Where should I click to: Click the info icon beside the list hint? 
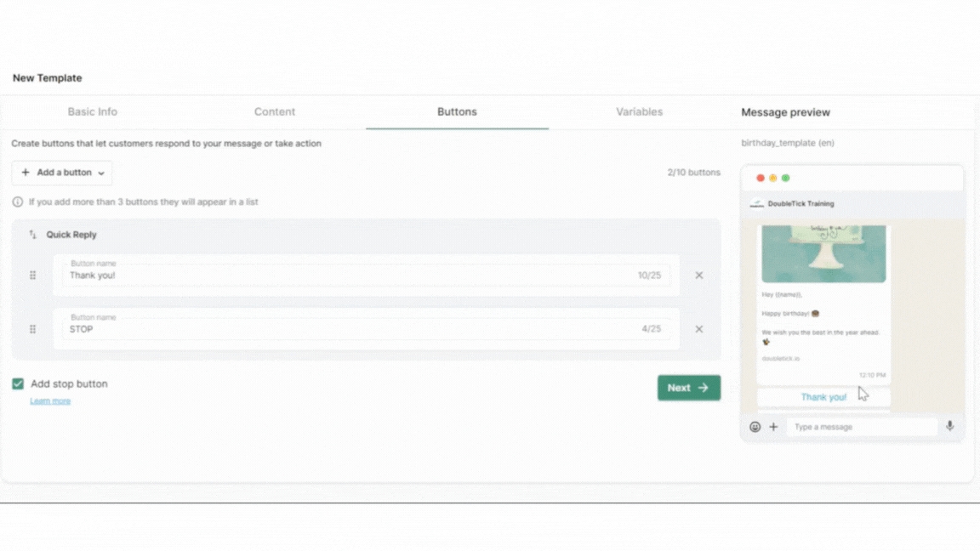click(18, 202)
